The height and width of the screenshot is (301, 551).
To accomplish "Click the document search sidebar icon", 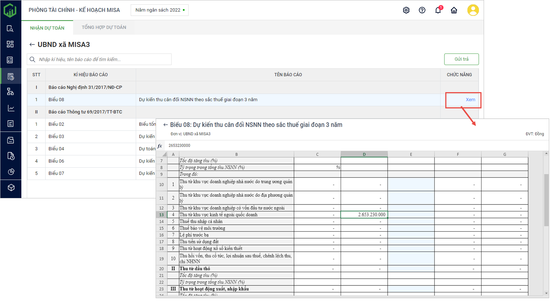I will tap(10, 29).
